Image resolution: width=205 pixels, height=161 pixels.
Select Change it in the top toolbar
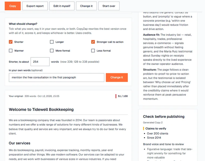[x=86, y=6]
